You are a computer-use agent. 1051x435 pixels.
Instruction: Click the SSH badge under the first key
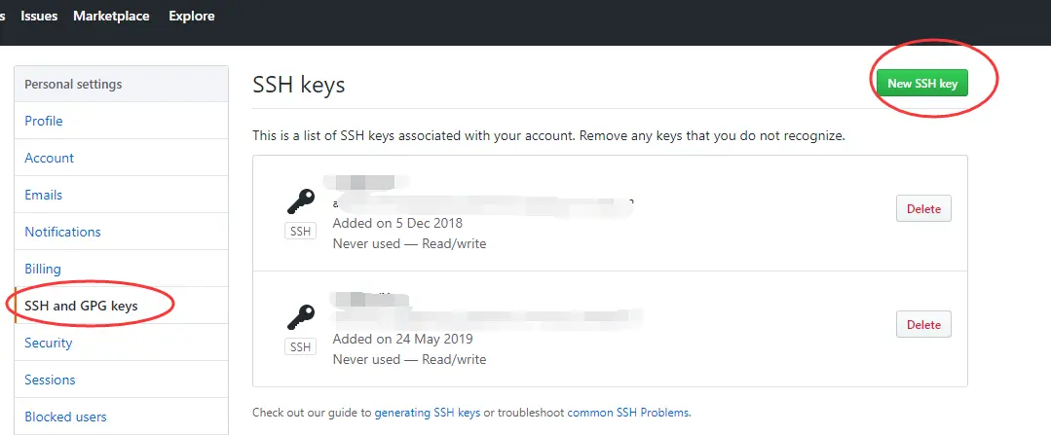click(x=301, y=232)
